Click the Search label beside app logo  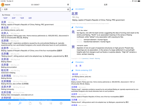click(x=8, y=5)
